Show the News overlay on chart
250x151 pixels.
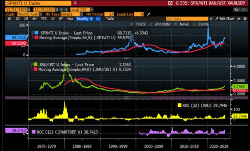[x=181, y=24]
